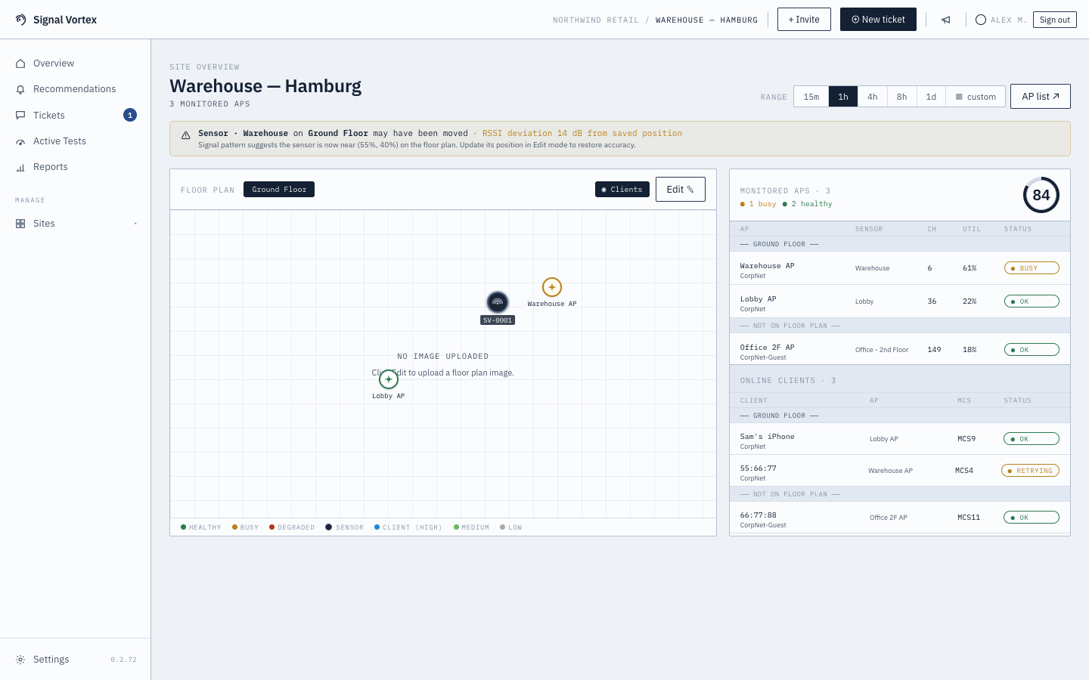Click the RETRYING status badge
This screenshot has height=680, width=1089.
pyautogui.click(x=1030, y=471)
